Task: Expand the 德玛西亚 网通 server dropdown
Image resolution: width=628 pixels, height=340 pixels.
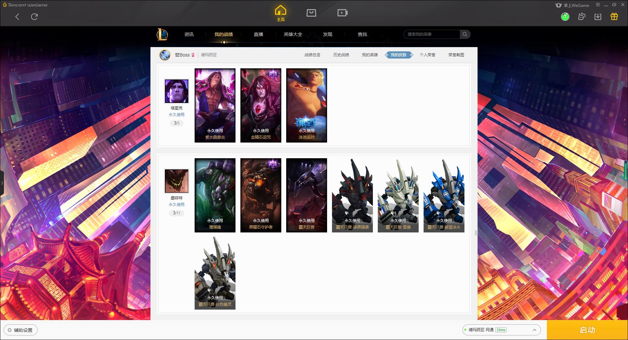Action: [501, 330]
